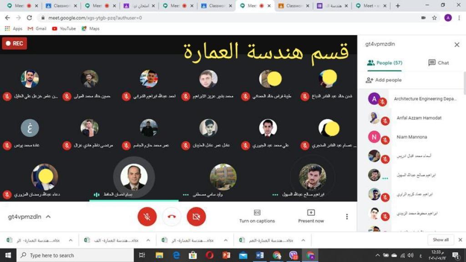Screen dimensions: 466x262
Task: Toggle the camera off button
Action: coord(196,217)
